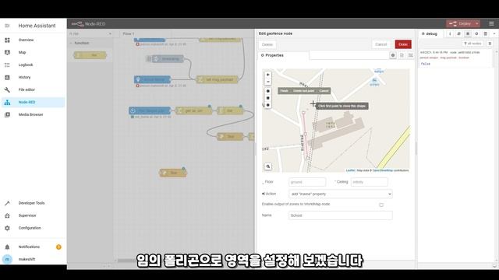Open the Media Browser icon
Screen dimensions: 499x280
(x=7, y=114)
